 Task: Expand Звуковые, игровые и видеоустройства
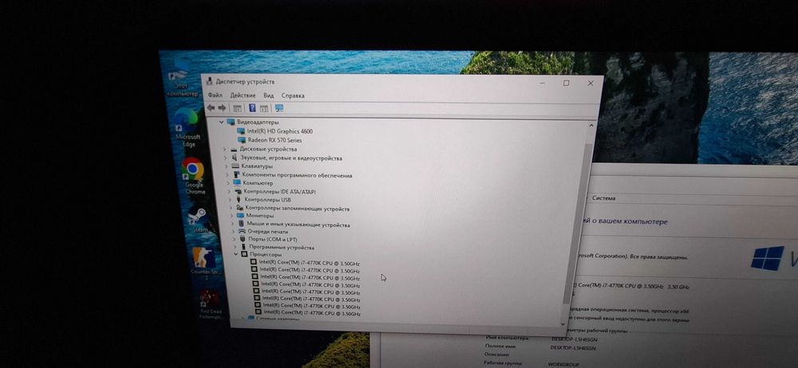(226, 158)
